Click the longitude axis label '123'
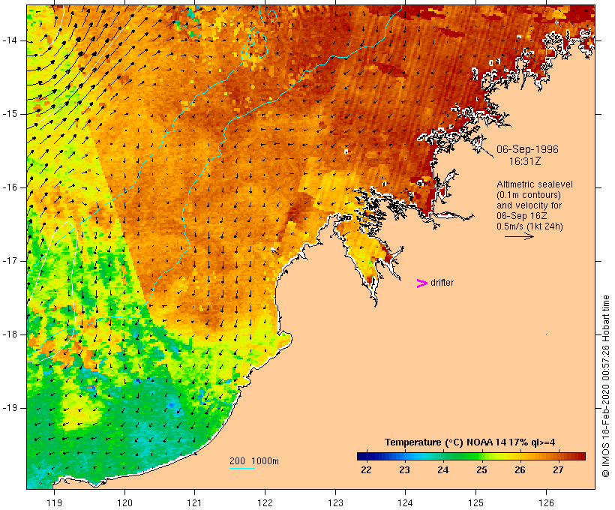615x510 pixels. 335,503
